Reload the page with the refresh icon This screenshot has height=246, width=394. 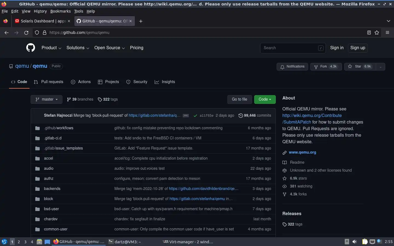tap(26, 33)
